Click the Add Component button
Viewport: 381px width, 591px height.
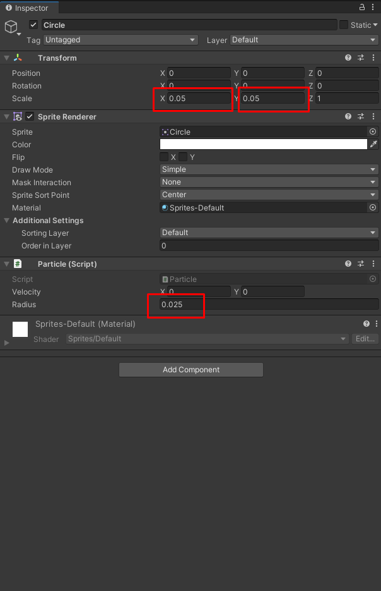click(191, 370)
